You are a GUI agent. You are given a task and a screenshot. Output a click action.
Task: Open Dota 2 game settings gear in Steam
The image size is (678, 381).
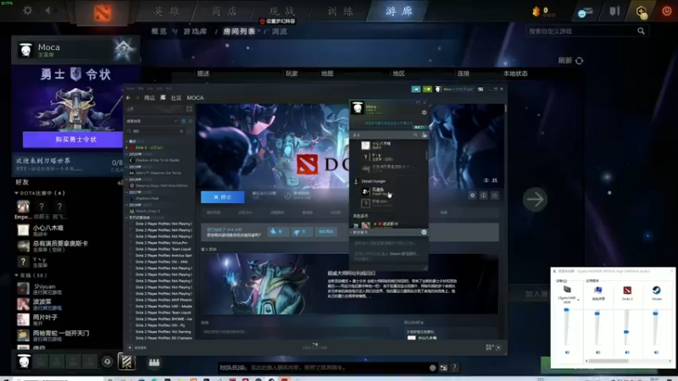click(472, 196)
